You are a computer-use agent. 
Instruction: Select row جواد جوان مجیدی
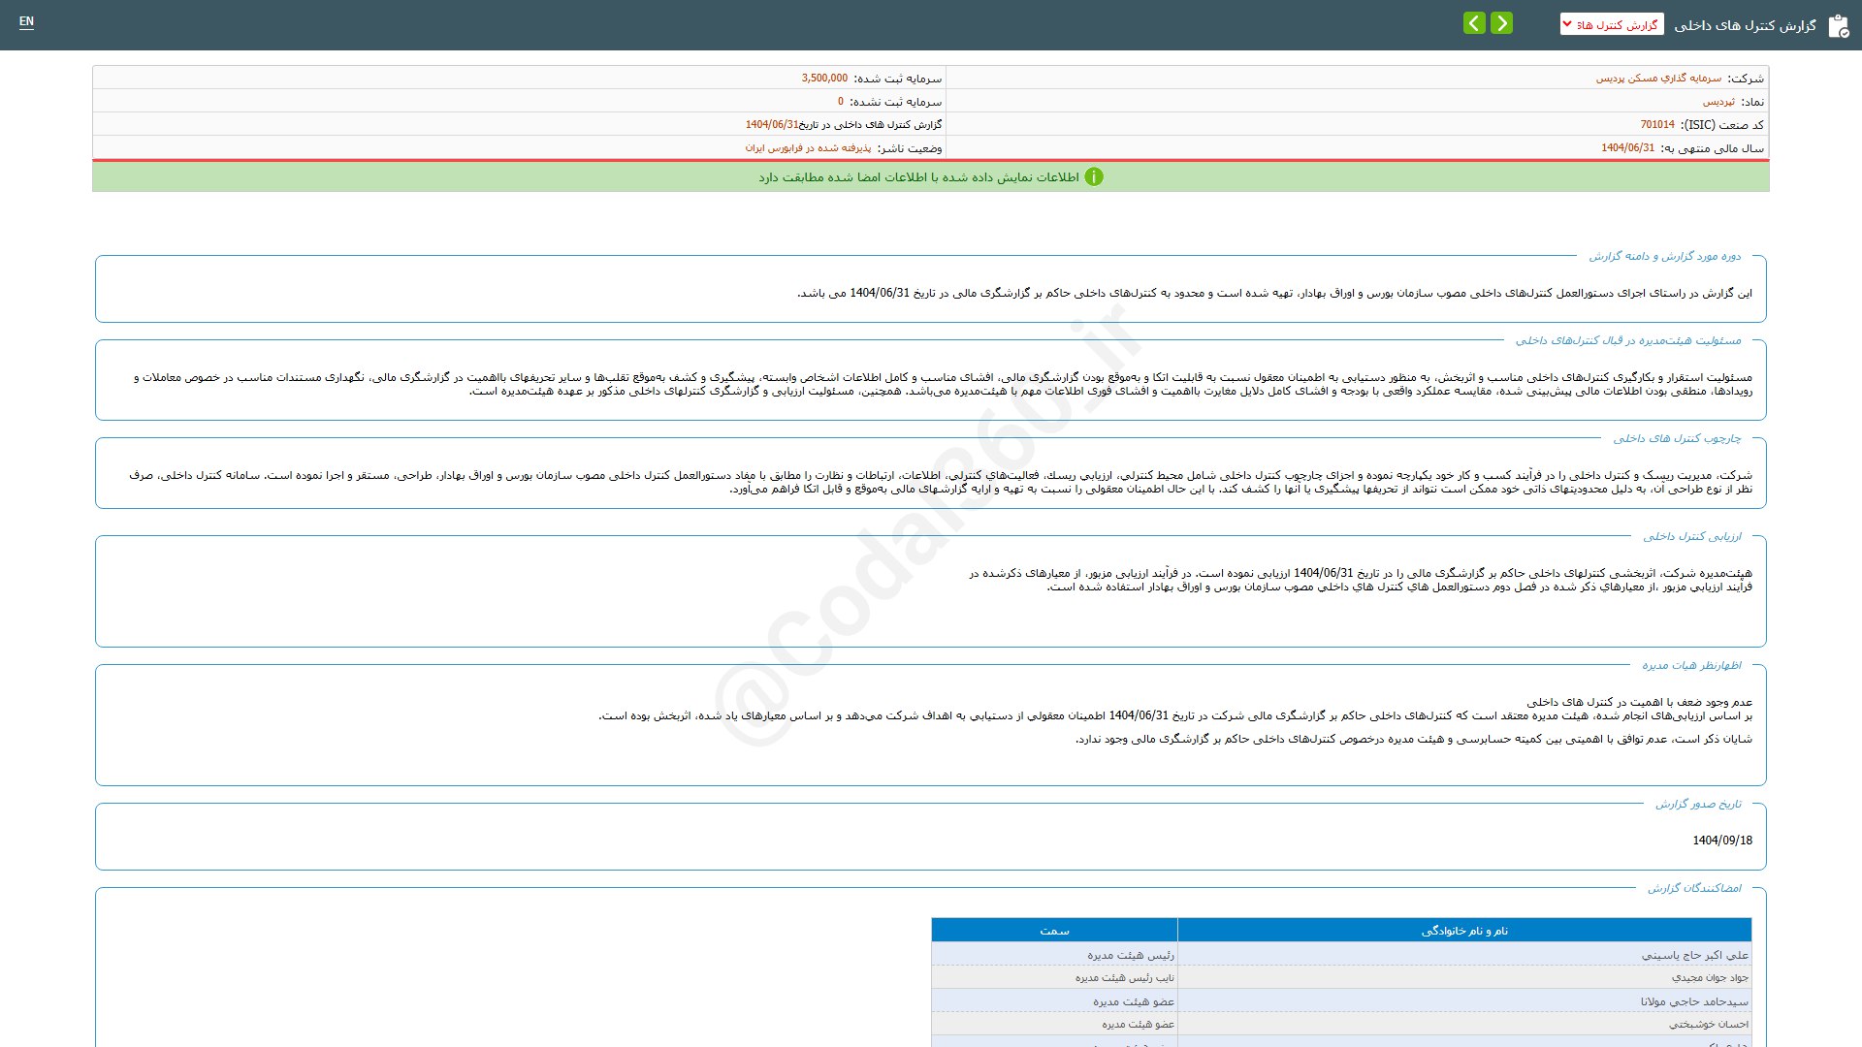[x=1710, y=977]
